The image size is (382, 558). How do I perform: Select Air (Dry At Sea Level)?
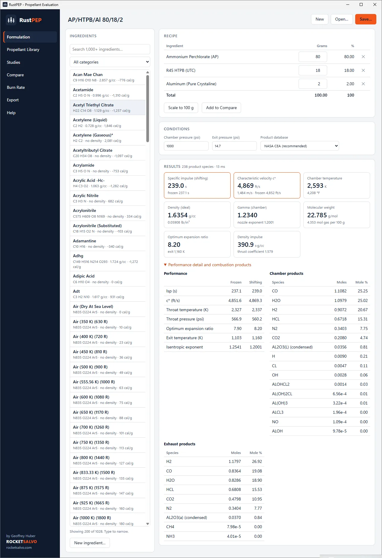(x=108, y=309)
